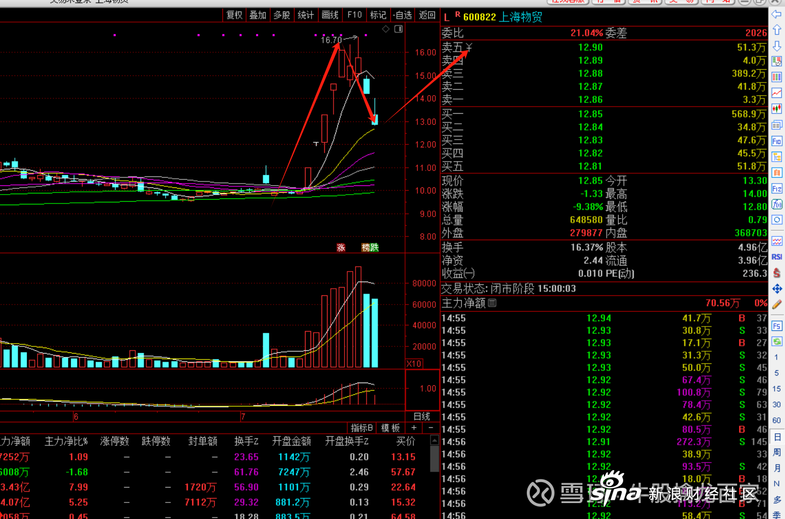
Task: Click the RSI indicator sidebar icon
Action: click(x=777, y=257)
